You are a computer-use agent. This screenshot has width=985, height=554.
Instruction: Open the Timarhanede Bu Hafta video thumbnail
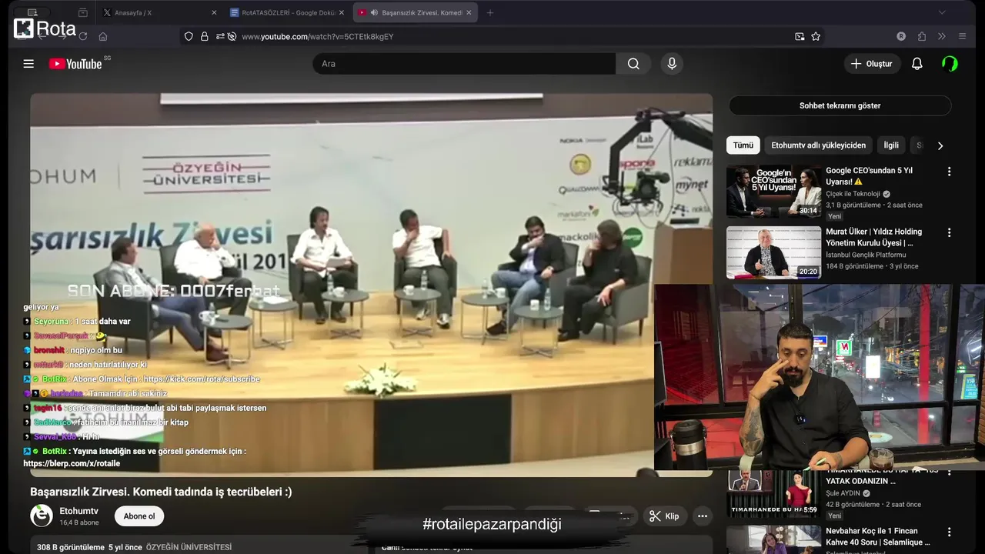(773, 493)
